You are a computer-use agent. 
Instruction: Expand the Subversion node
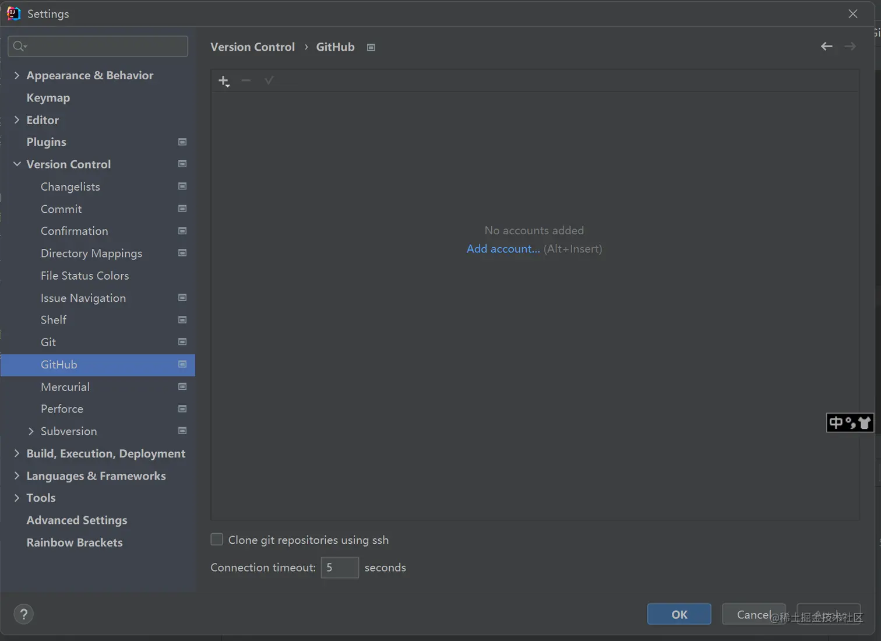(31, 431)
